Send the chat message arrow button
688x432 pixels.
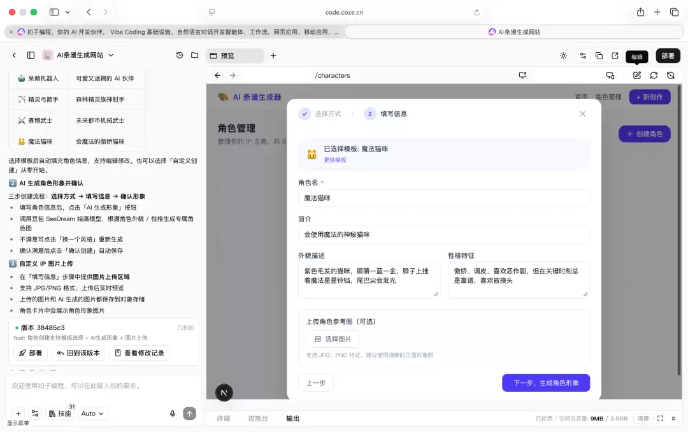190,414
